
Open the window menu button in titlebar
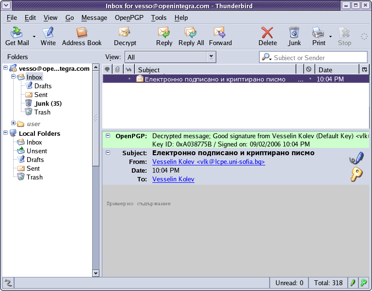(x=6, y=5)
